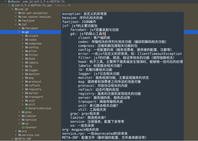Click note line 'grpc: grpc相关类'
This screenshot has width=198, height=141.
coord(85,114)
